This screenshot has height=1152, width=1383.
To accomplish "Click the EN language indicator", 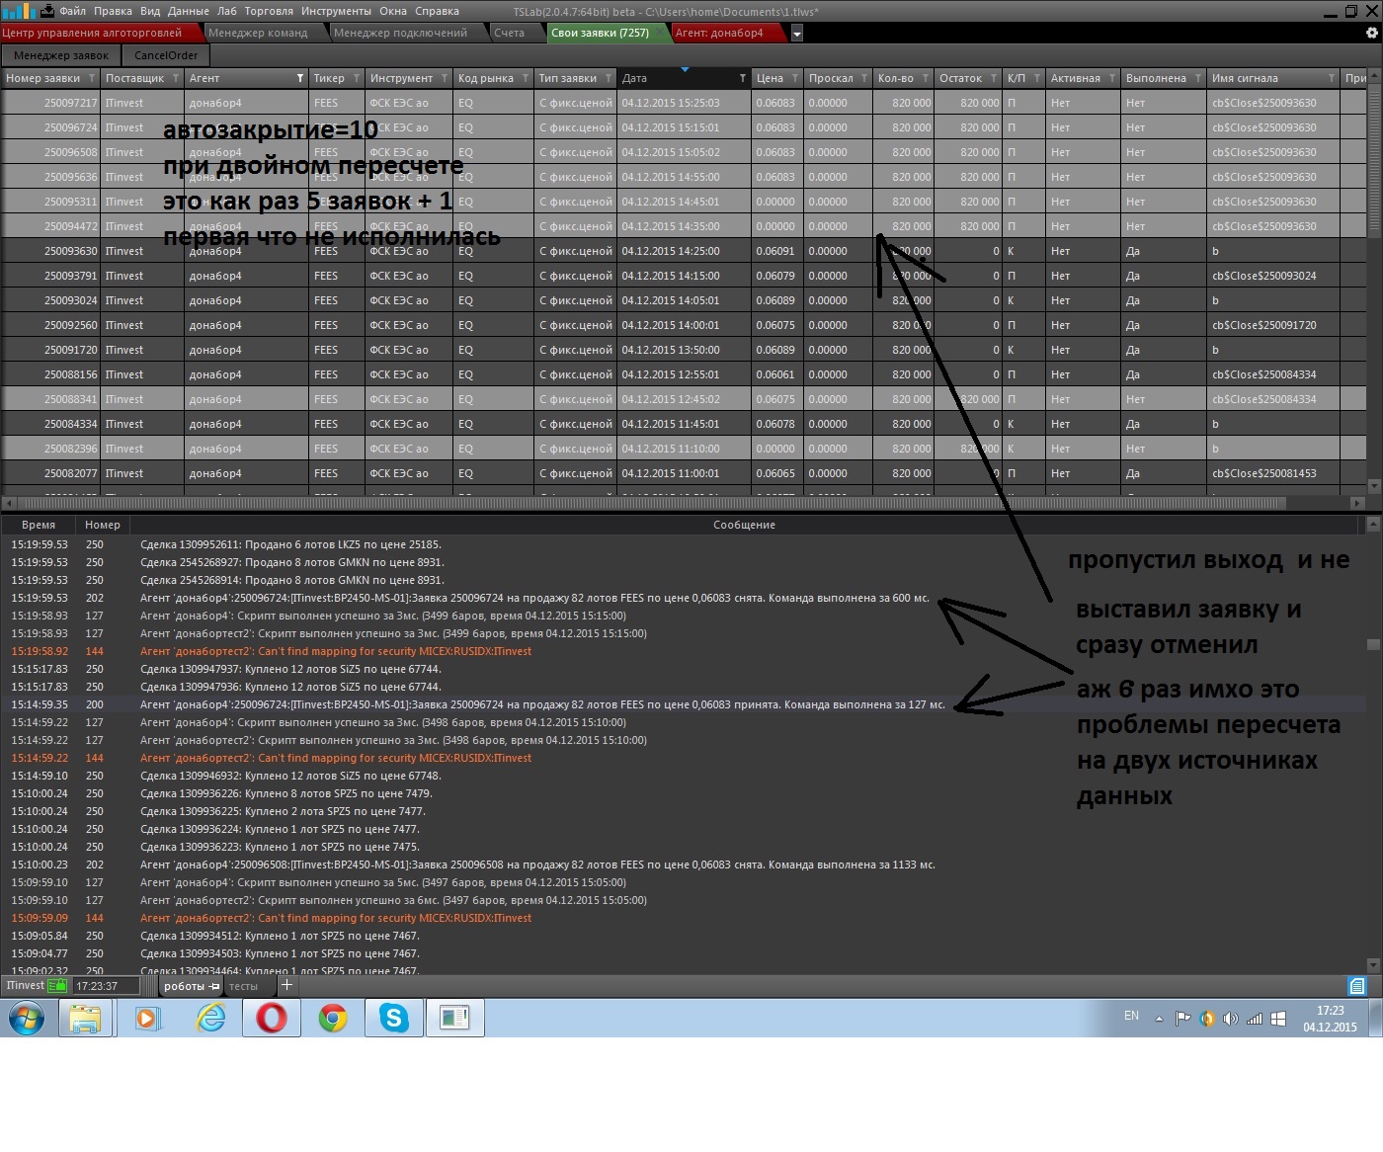I will coord(1131,1016).
